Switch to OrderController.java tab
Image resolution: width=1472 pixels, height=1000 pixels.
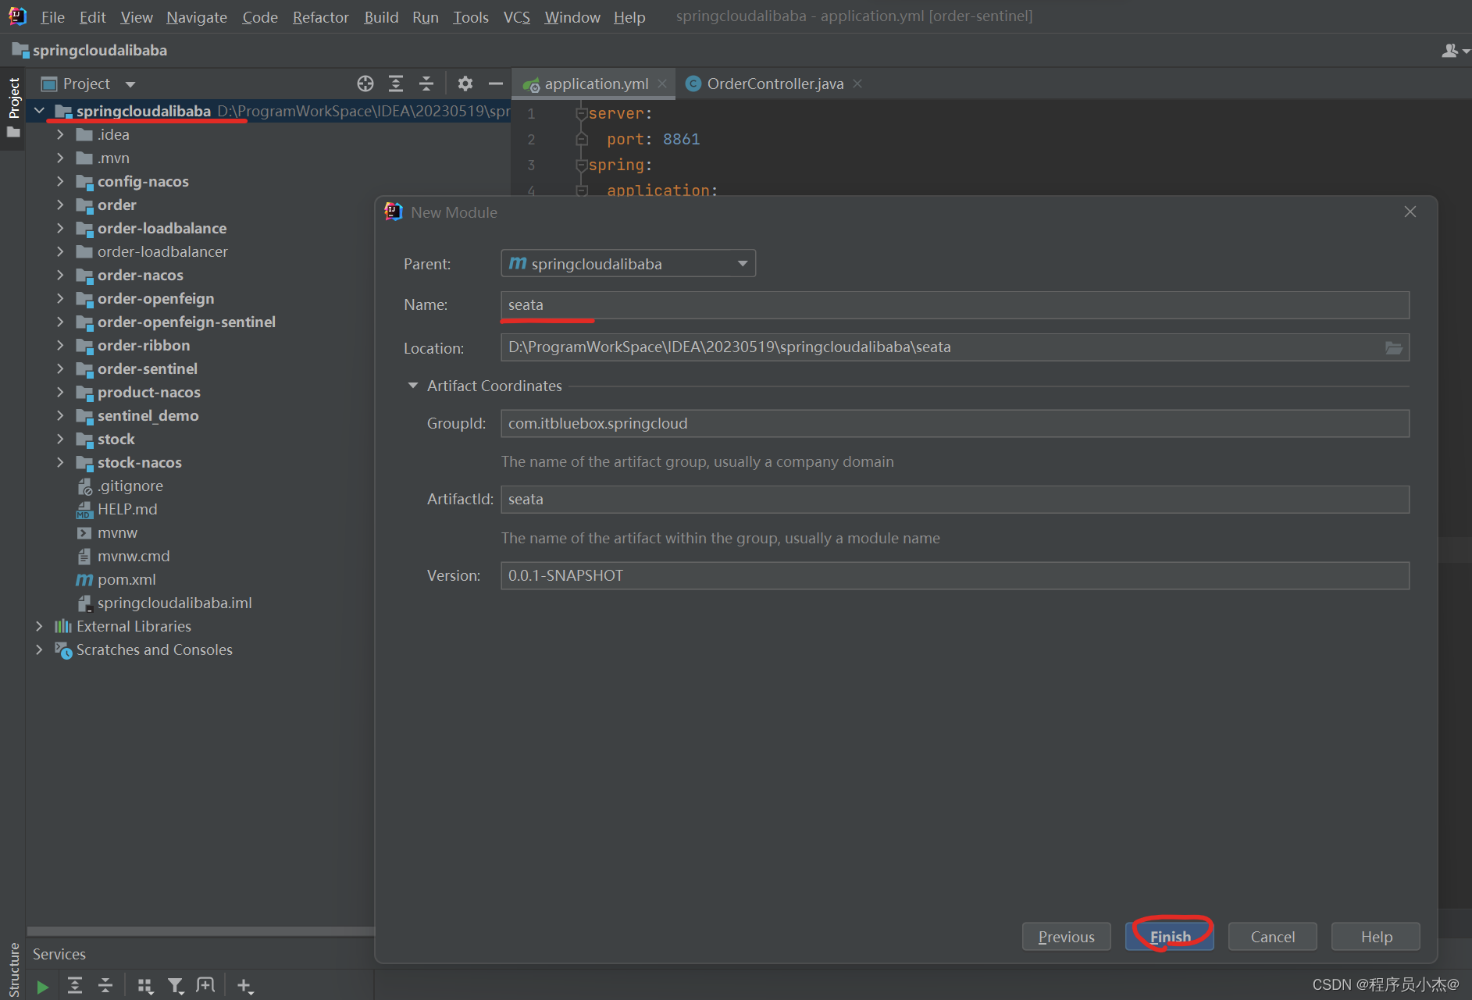pos(775,84)
